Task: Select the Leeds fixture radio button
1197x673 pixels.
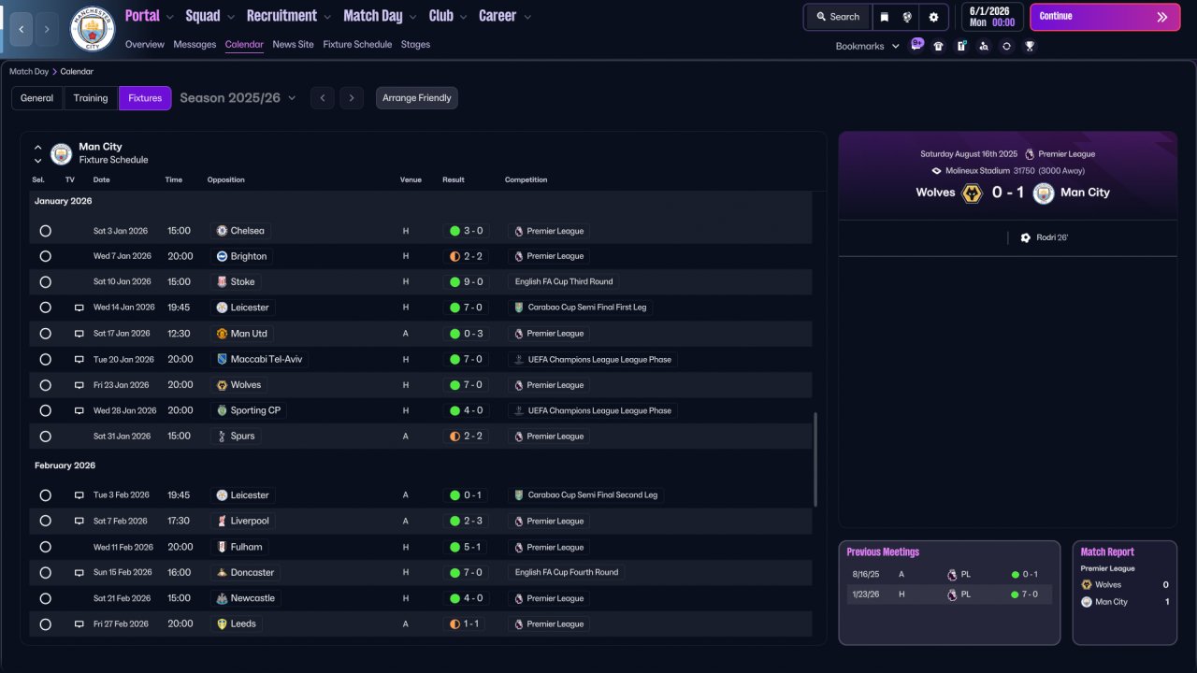Action: [x=45, y=623]
